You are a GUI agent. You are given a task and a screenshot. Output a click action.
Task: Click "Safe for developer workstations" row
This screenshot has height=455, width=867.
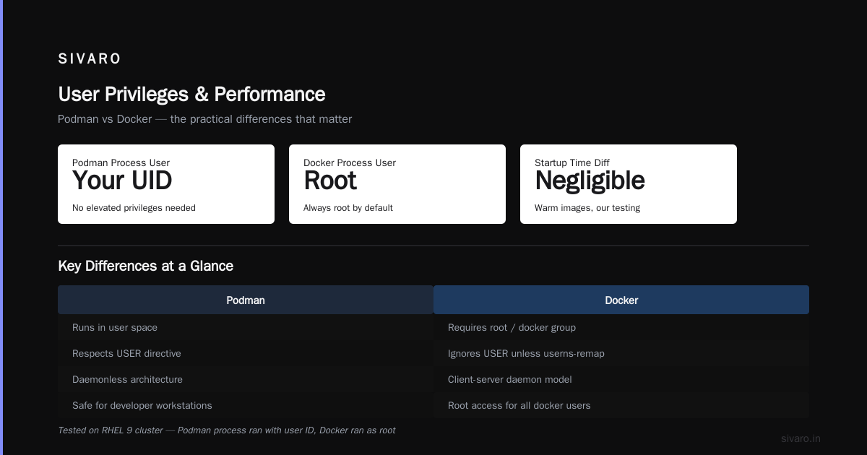pos(246,406)
